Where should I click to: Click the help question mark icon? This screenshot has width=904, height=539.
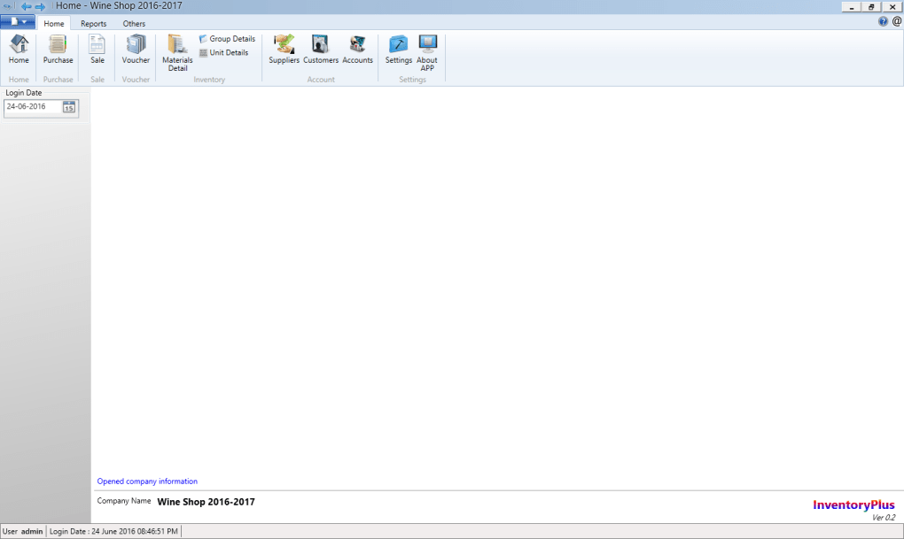coord(883,21)
